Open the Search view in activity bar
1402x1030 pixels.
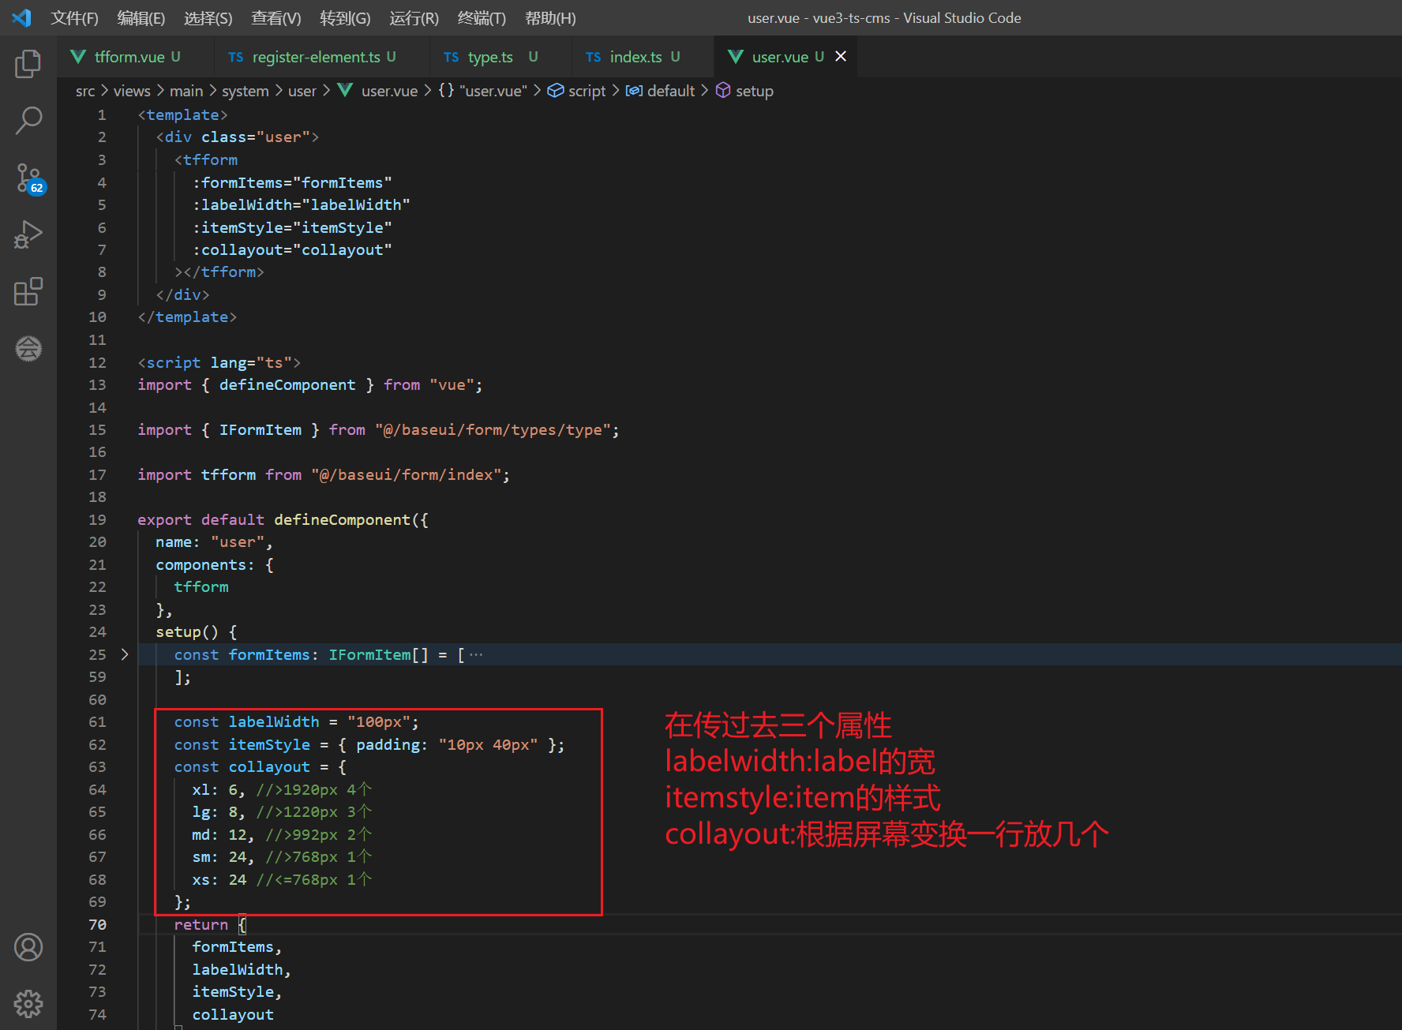pyautogui.click(x=28, y=121)
